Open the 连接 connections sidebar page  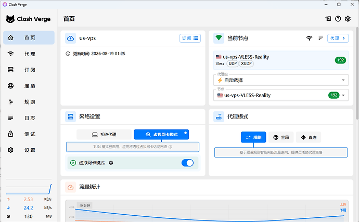[29, 86]
